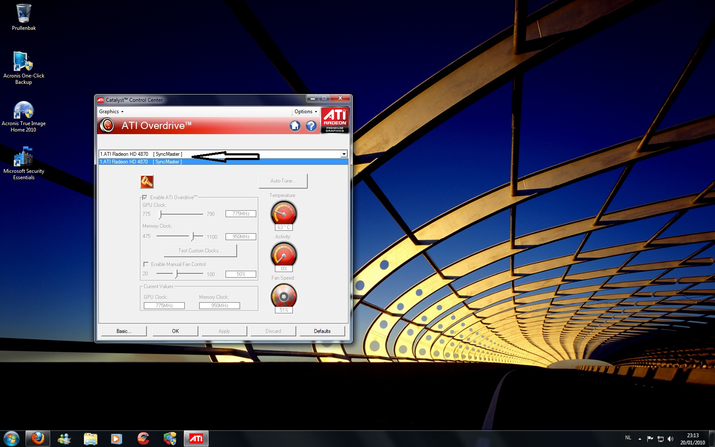The height and width of the screenshot is (447, 715).
Task: Select highlighted ATI Radeon HD 4870 list entry
Action: point(223,162)
